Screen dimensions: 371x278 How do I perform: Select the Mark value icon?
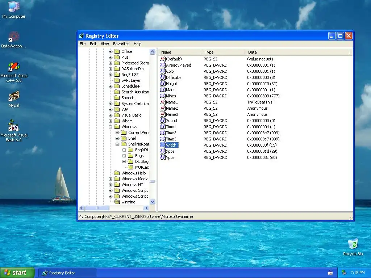[163, 90]
